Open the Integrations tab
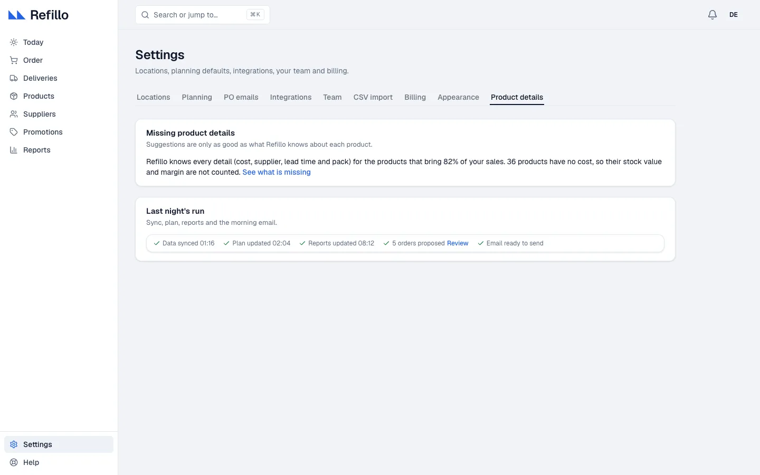The height and width of the screenshot is (475, 760). [x=291, y=97]
